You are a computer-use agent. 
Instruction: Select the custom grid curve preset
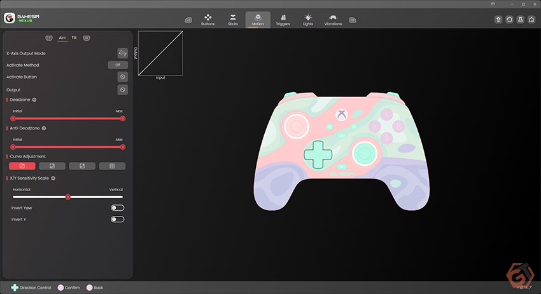112,166
